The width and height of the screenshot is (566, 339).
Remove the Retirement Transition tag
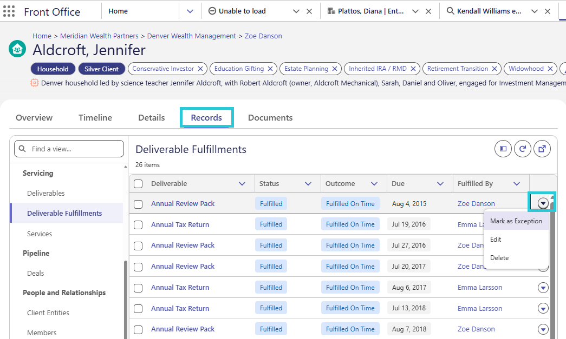pyautogui.click(x=495, y=69)
